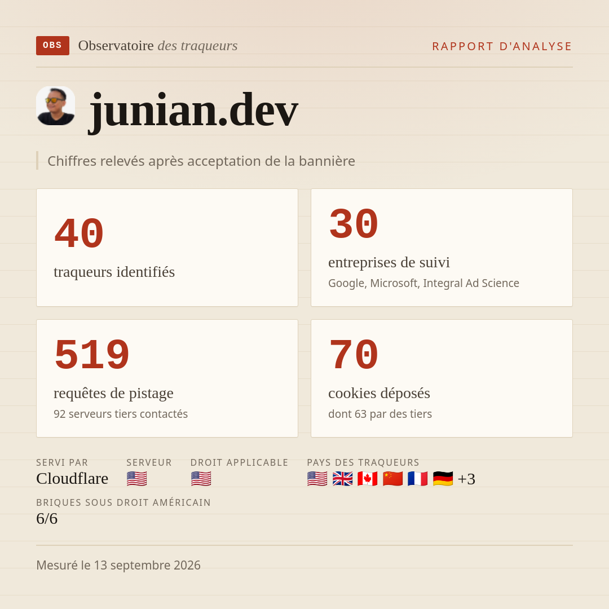Click the 519 tracking requests number
609x609 pixels.
92,355
